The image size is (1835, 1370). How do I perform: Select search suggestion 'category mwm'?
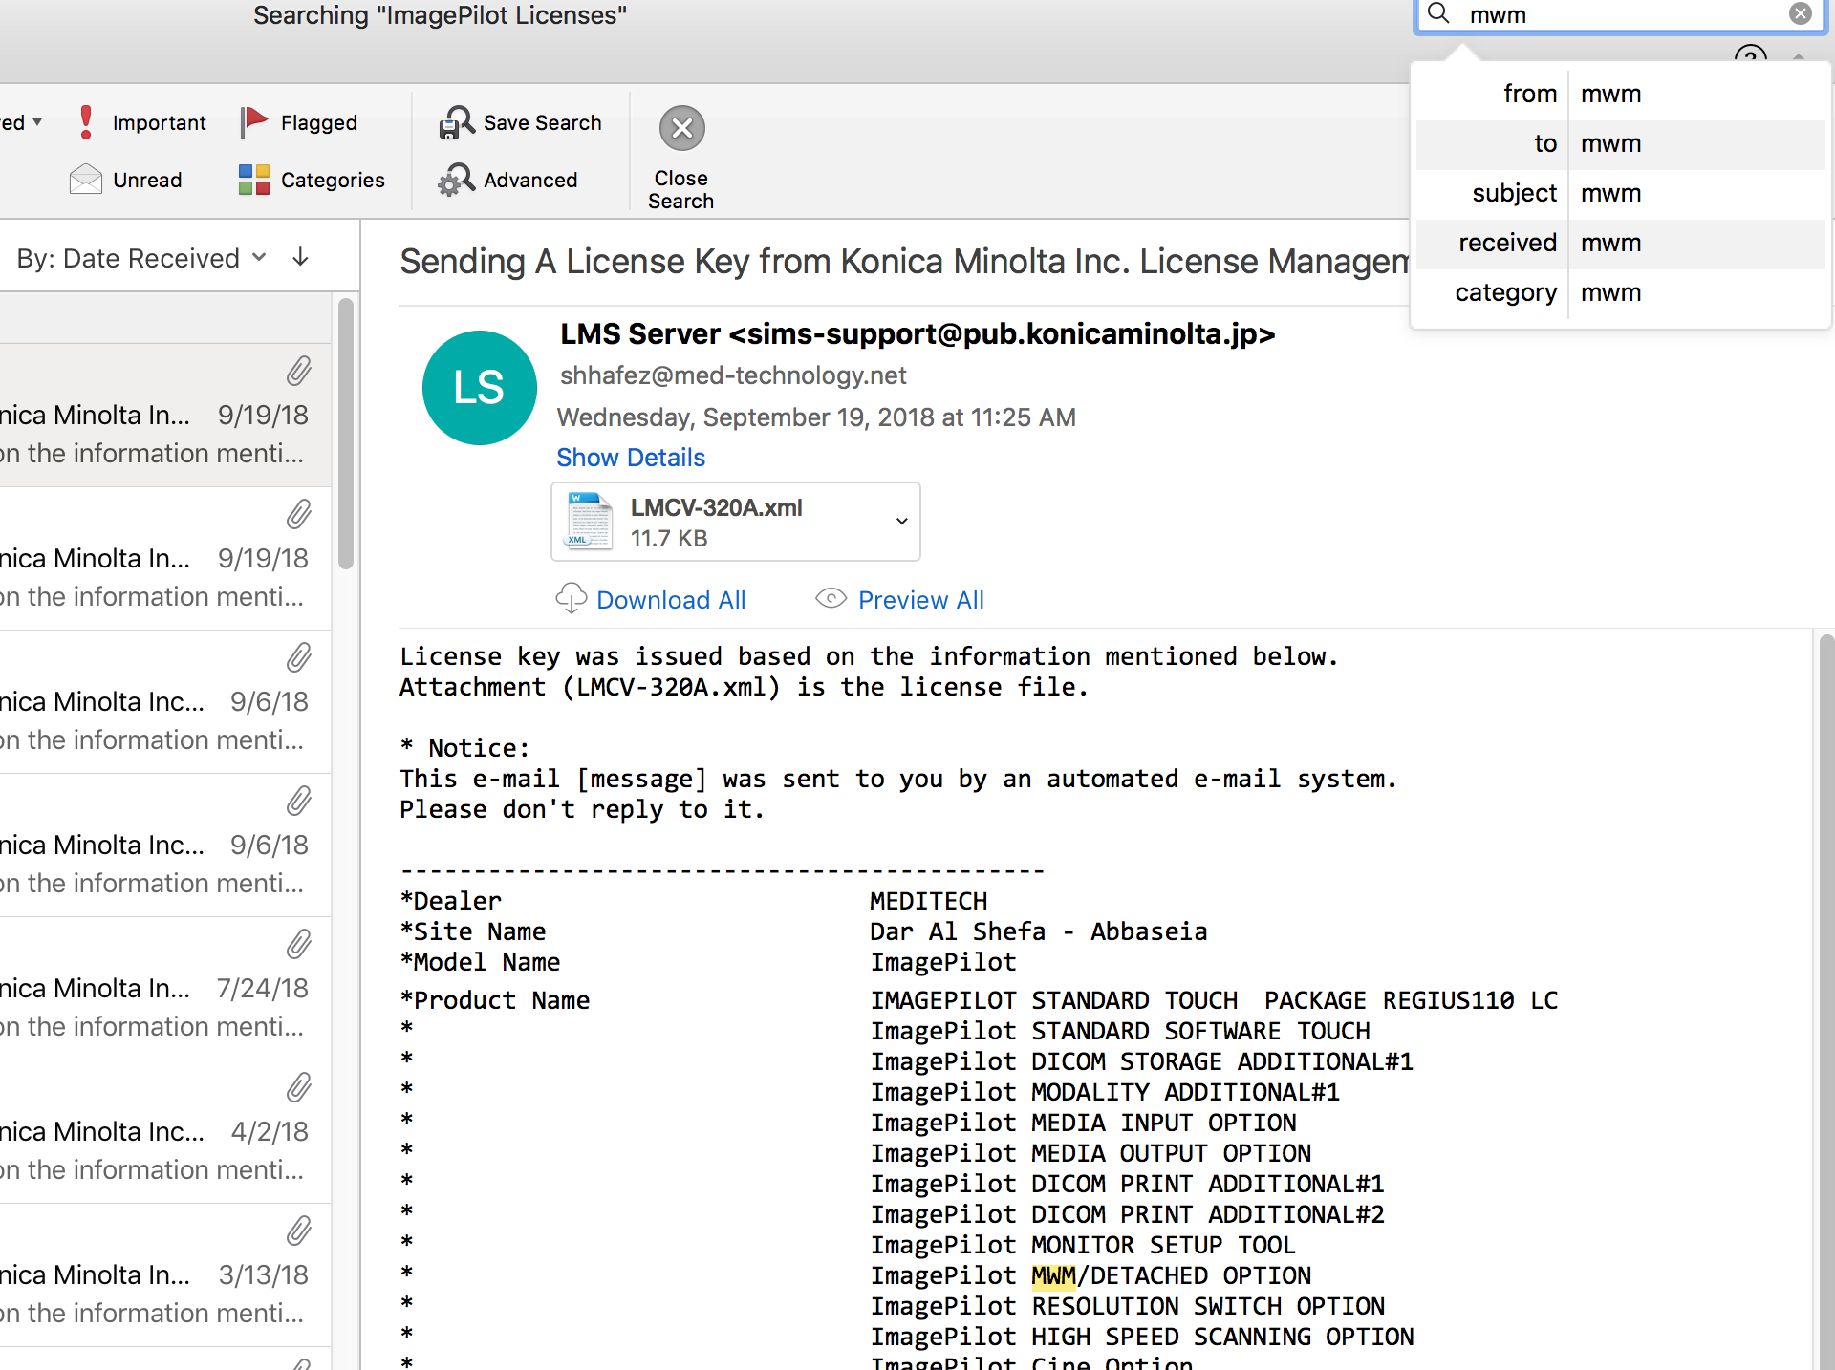tap(1620, 292)
